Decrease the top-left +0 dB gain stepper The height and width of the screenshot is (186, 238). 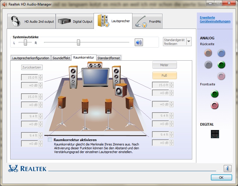(x=41, y=87)
